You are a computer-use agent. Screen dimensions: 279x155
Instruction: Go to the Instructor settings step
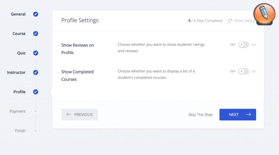pos(16,72)
